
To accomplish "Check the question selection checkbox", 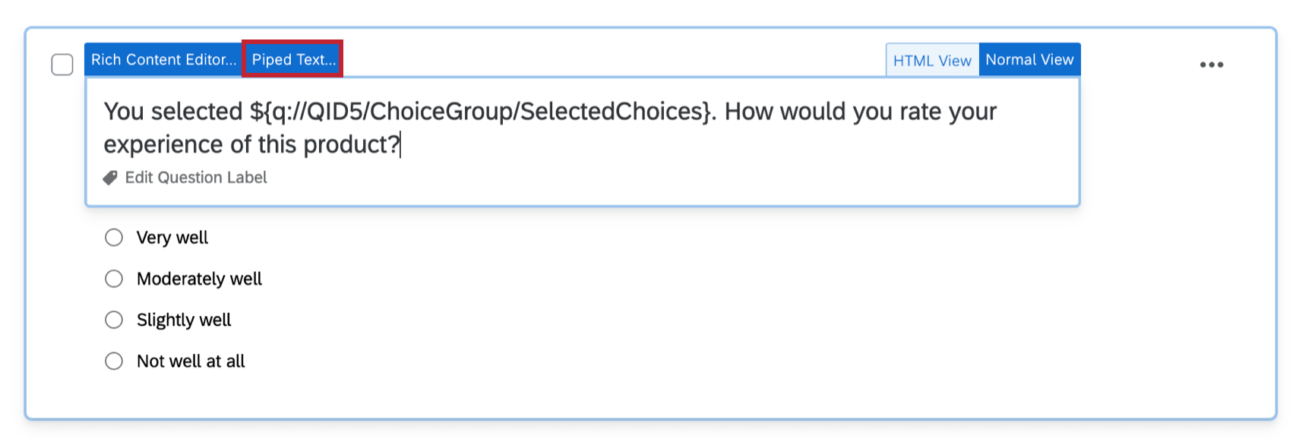I will point(62,65).
